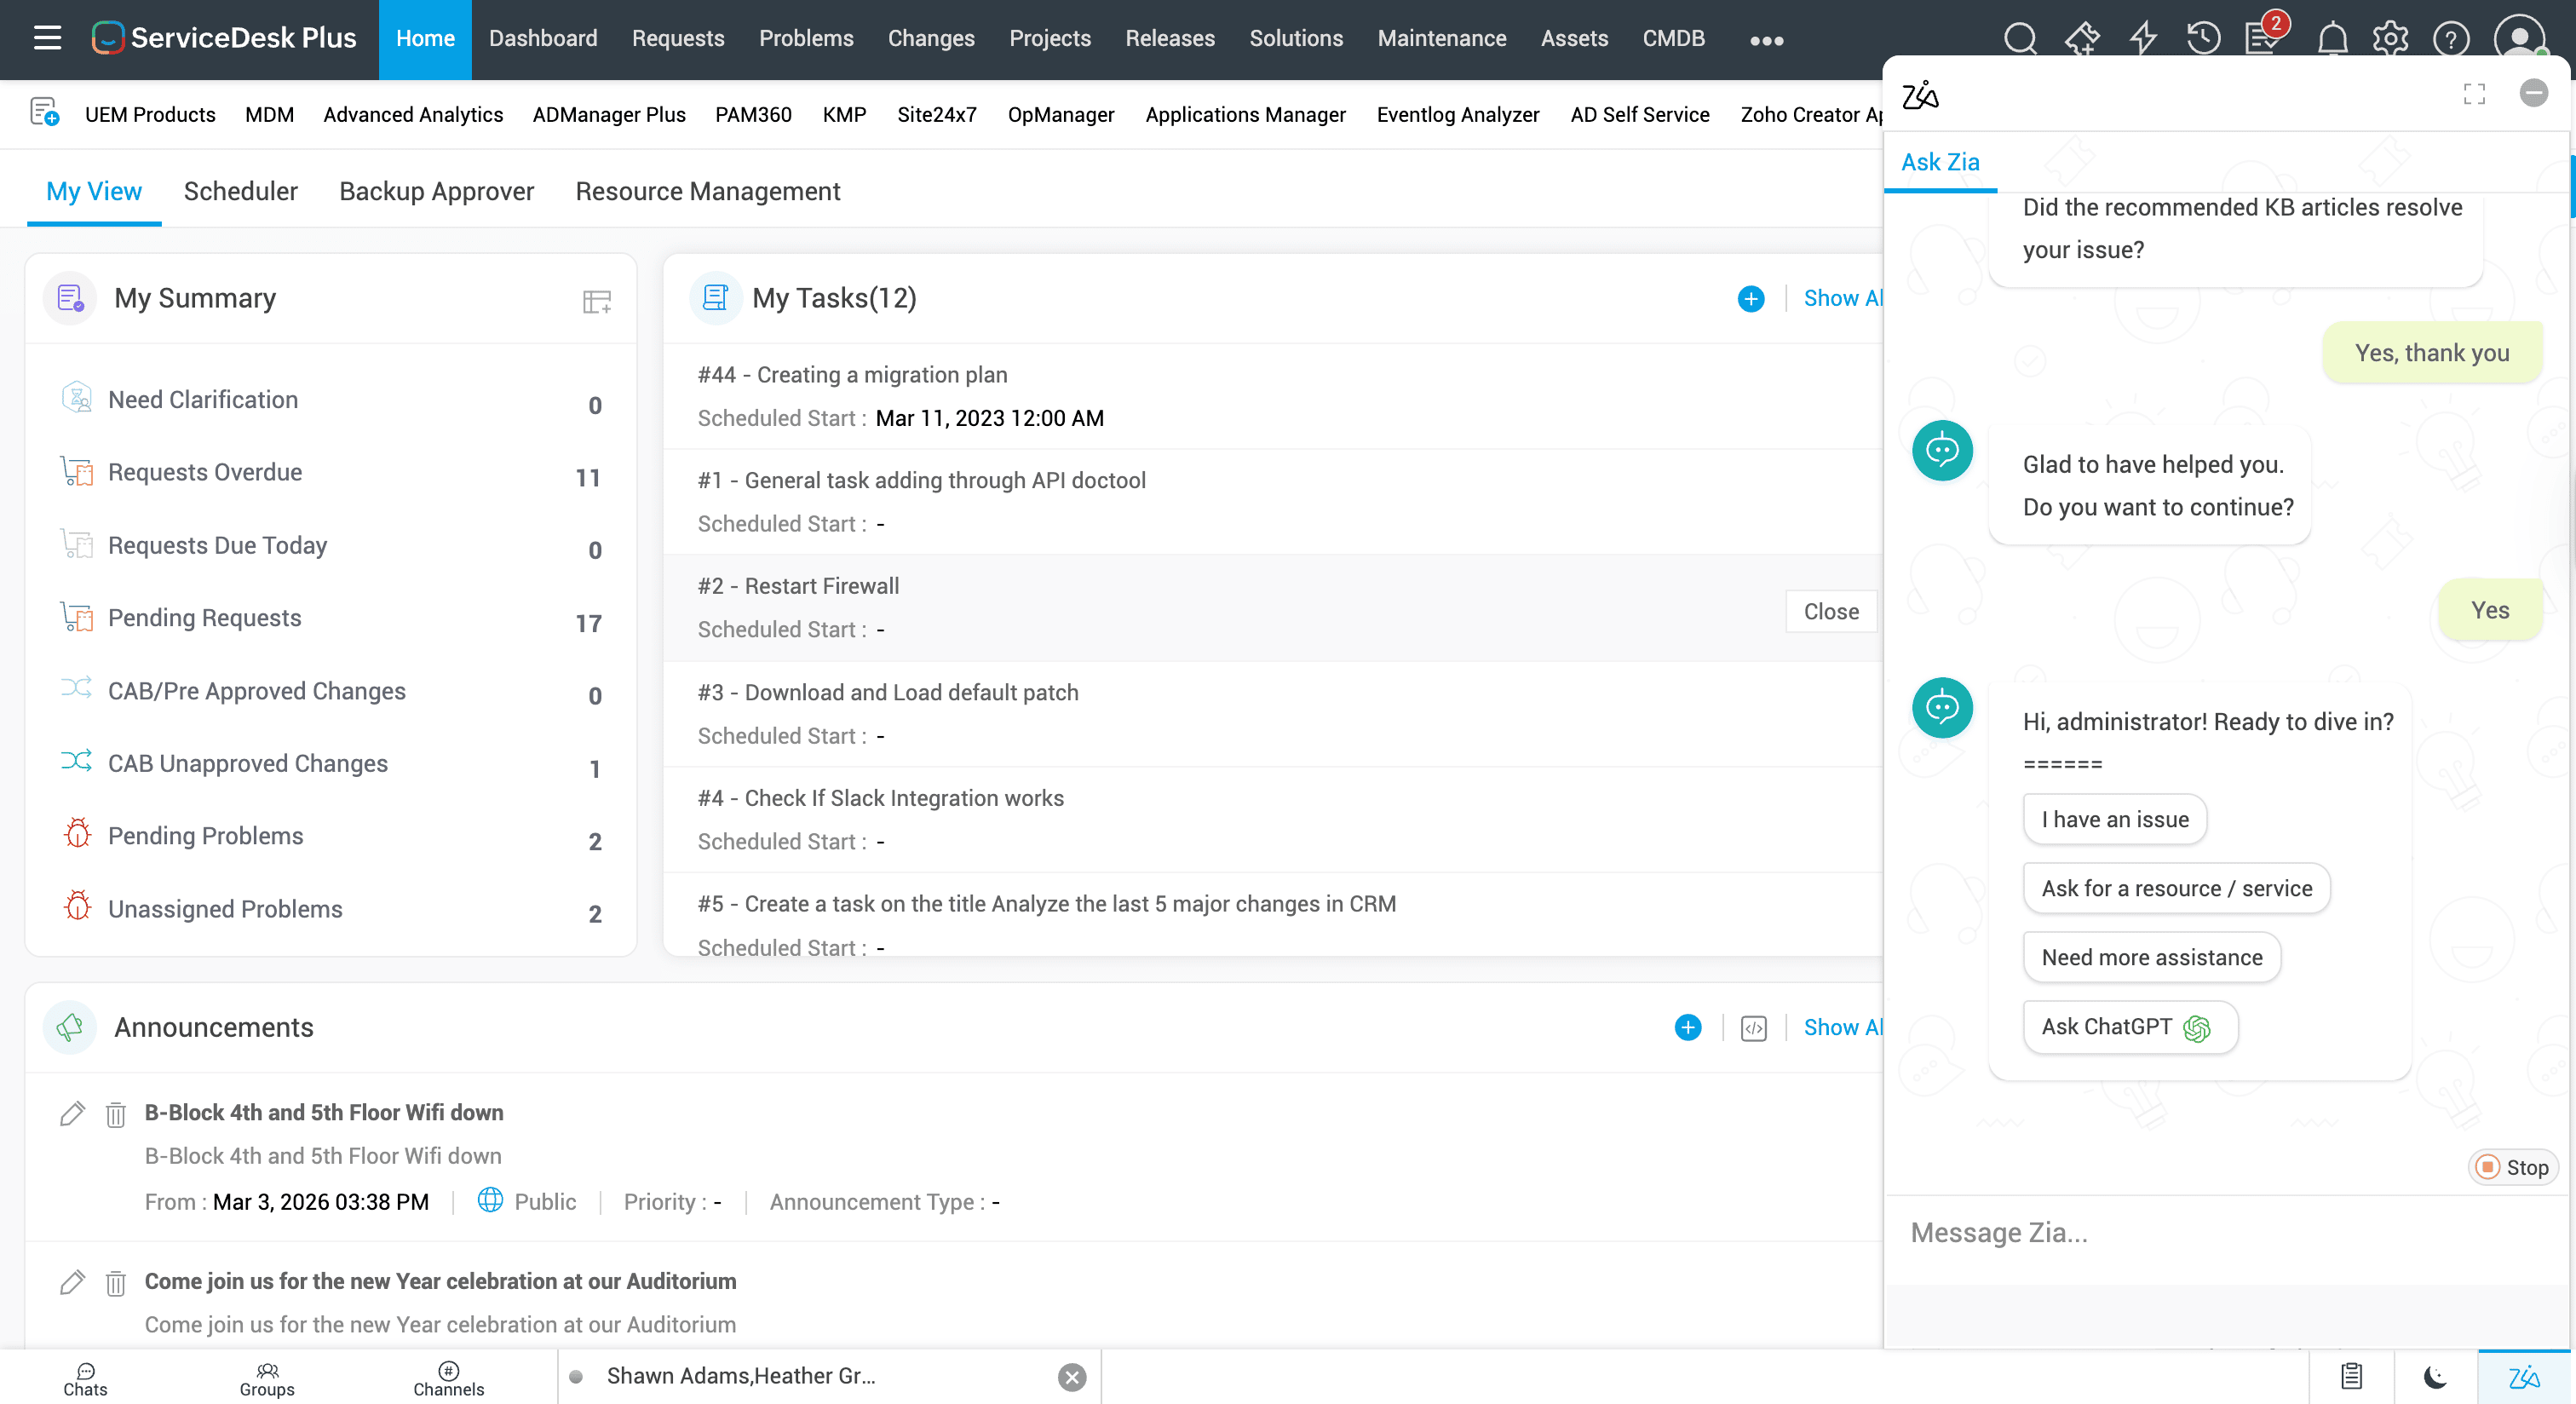This screenshot has height=1404, width=2576.
Task: Add a new announcement with plus icon
Action: (x=1687, y=1027)
